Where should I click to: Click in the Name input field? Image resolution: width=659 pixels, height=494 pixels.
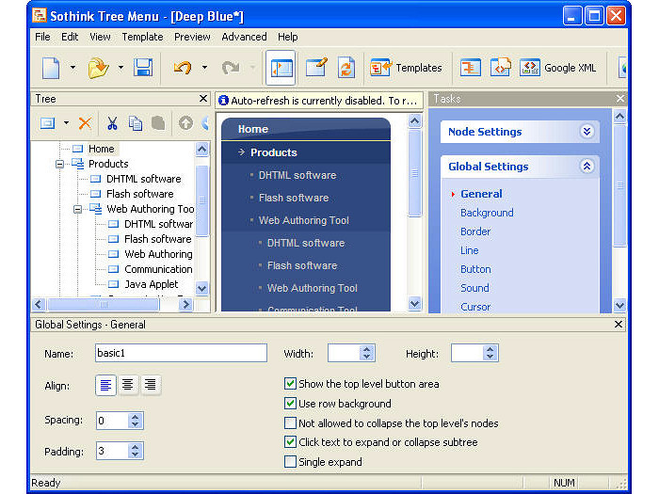[181, 353]
